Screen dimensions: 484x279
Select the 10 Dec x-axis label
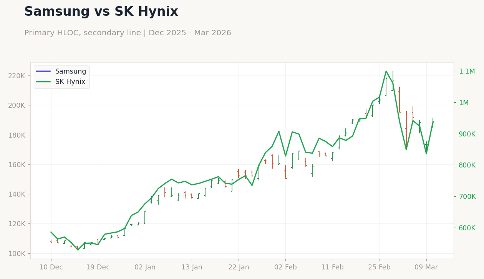click(51, 268)
